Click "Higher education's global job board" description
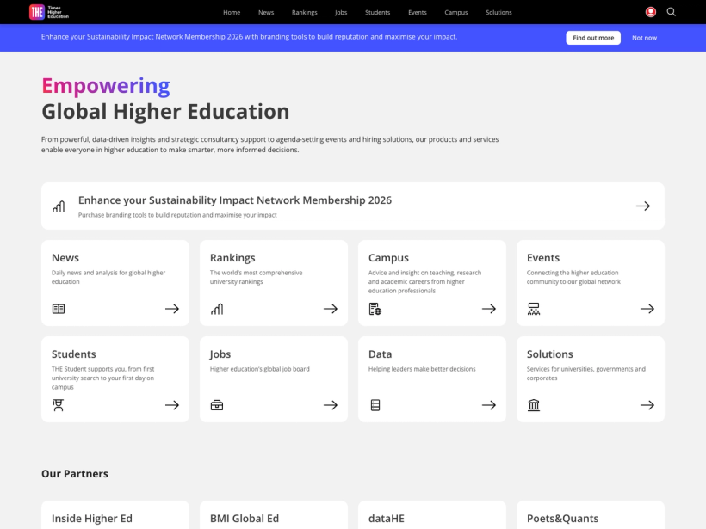The width and height of the screenshot is (706, 529). click(260, 369)
